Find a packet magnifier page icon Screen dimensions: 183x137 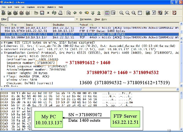point(69,13)
